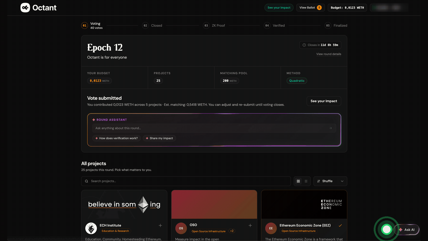The image size is (428, 241).
Task: Open the blurred account button in header
Action: 389,7
